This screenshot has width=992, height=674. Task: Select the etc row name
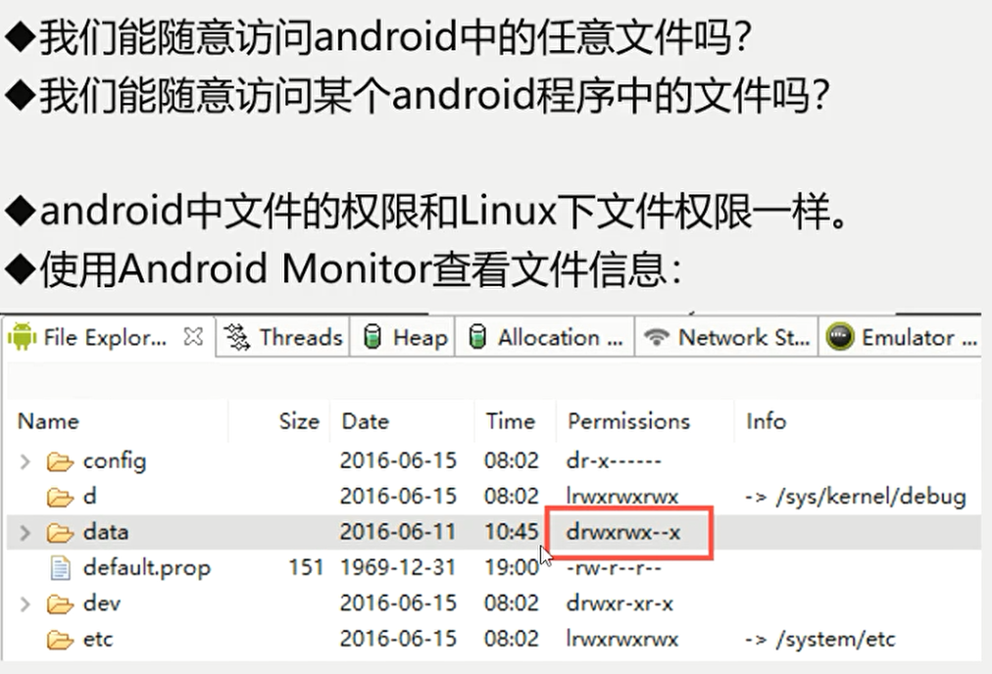coord(98,640)
